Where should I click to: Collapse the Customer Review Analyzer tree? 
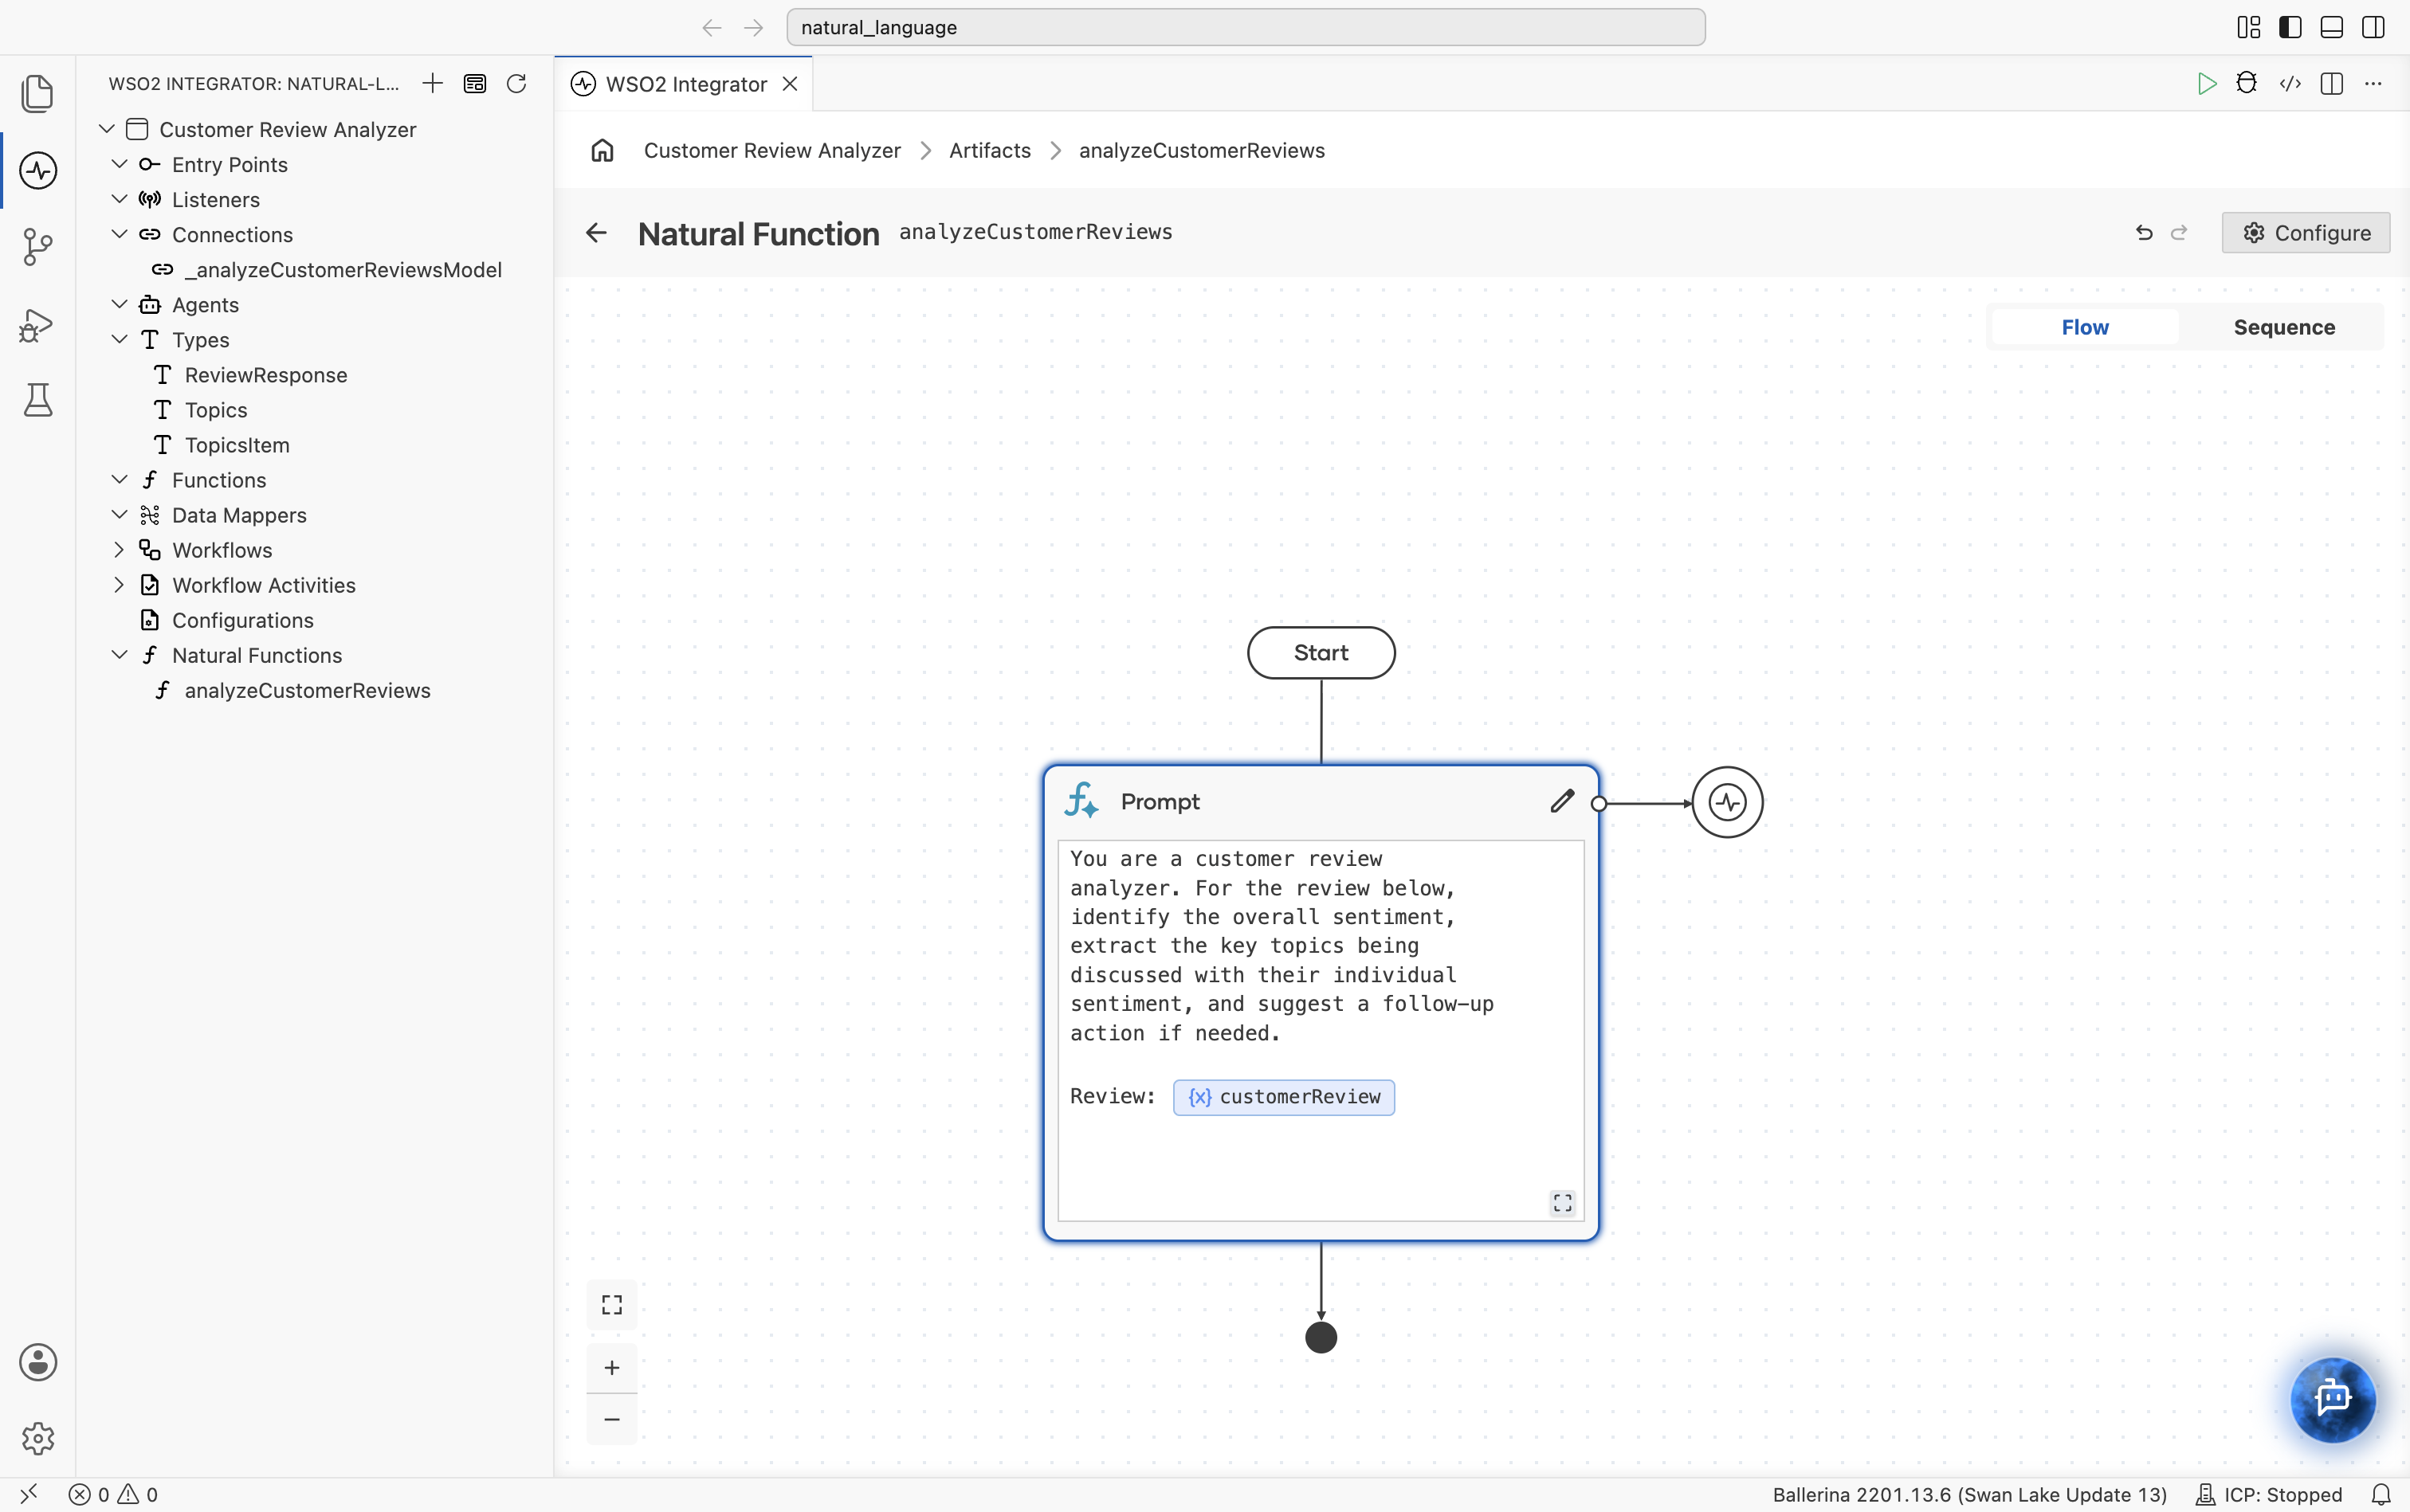(107, 129)
